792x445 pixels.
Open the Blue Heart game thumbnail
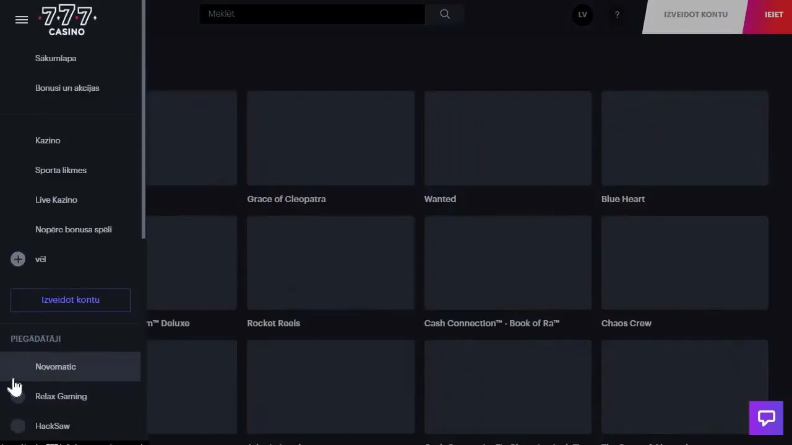pyautogui.click(x=685, y=138)
